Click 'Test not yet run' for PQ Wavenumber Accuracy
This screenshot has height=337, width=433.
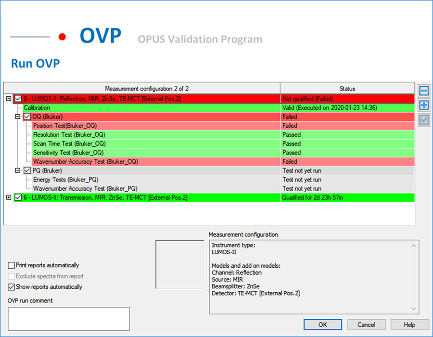[348, 188]
